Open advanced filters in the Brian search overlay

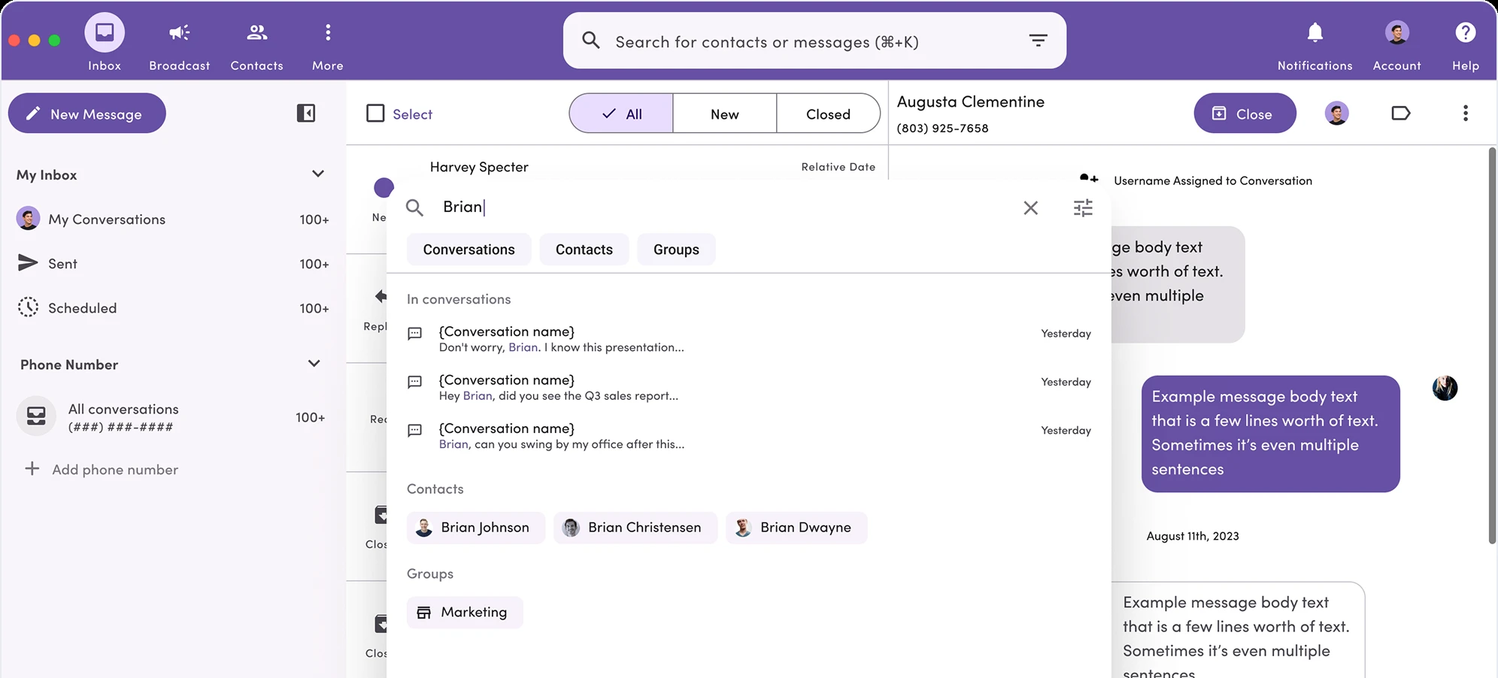(1082, 208)
